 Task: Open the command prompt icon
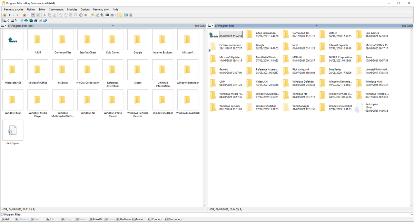tap(107, 15)
